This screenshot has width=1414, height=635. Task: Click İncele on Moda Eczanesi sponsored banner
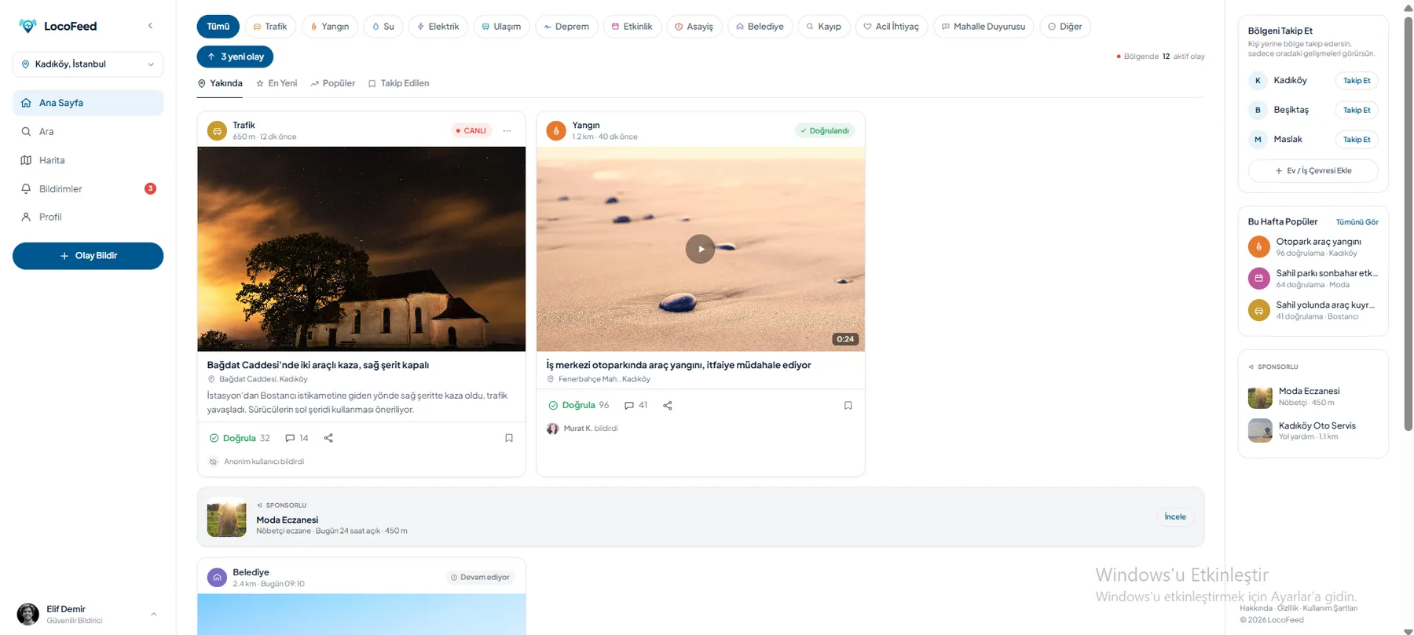point(1175,516)
